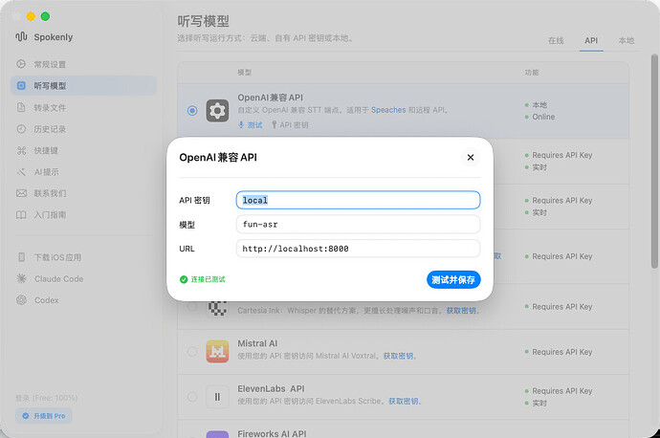The width and height of the screenshot is (660, 438).
Task: Click the ElevenLabs API logo icon
Action: tap(217, 397)
